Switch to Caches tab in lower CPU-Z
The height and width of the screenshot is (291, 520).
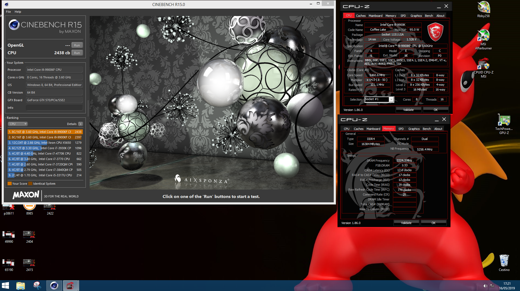pos(358,129)
